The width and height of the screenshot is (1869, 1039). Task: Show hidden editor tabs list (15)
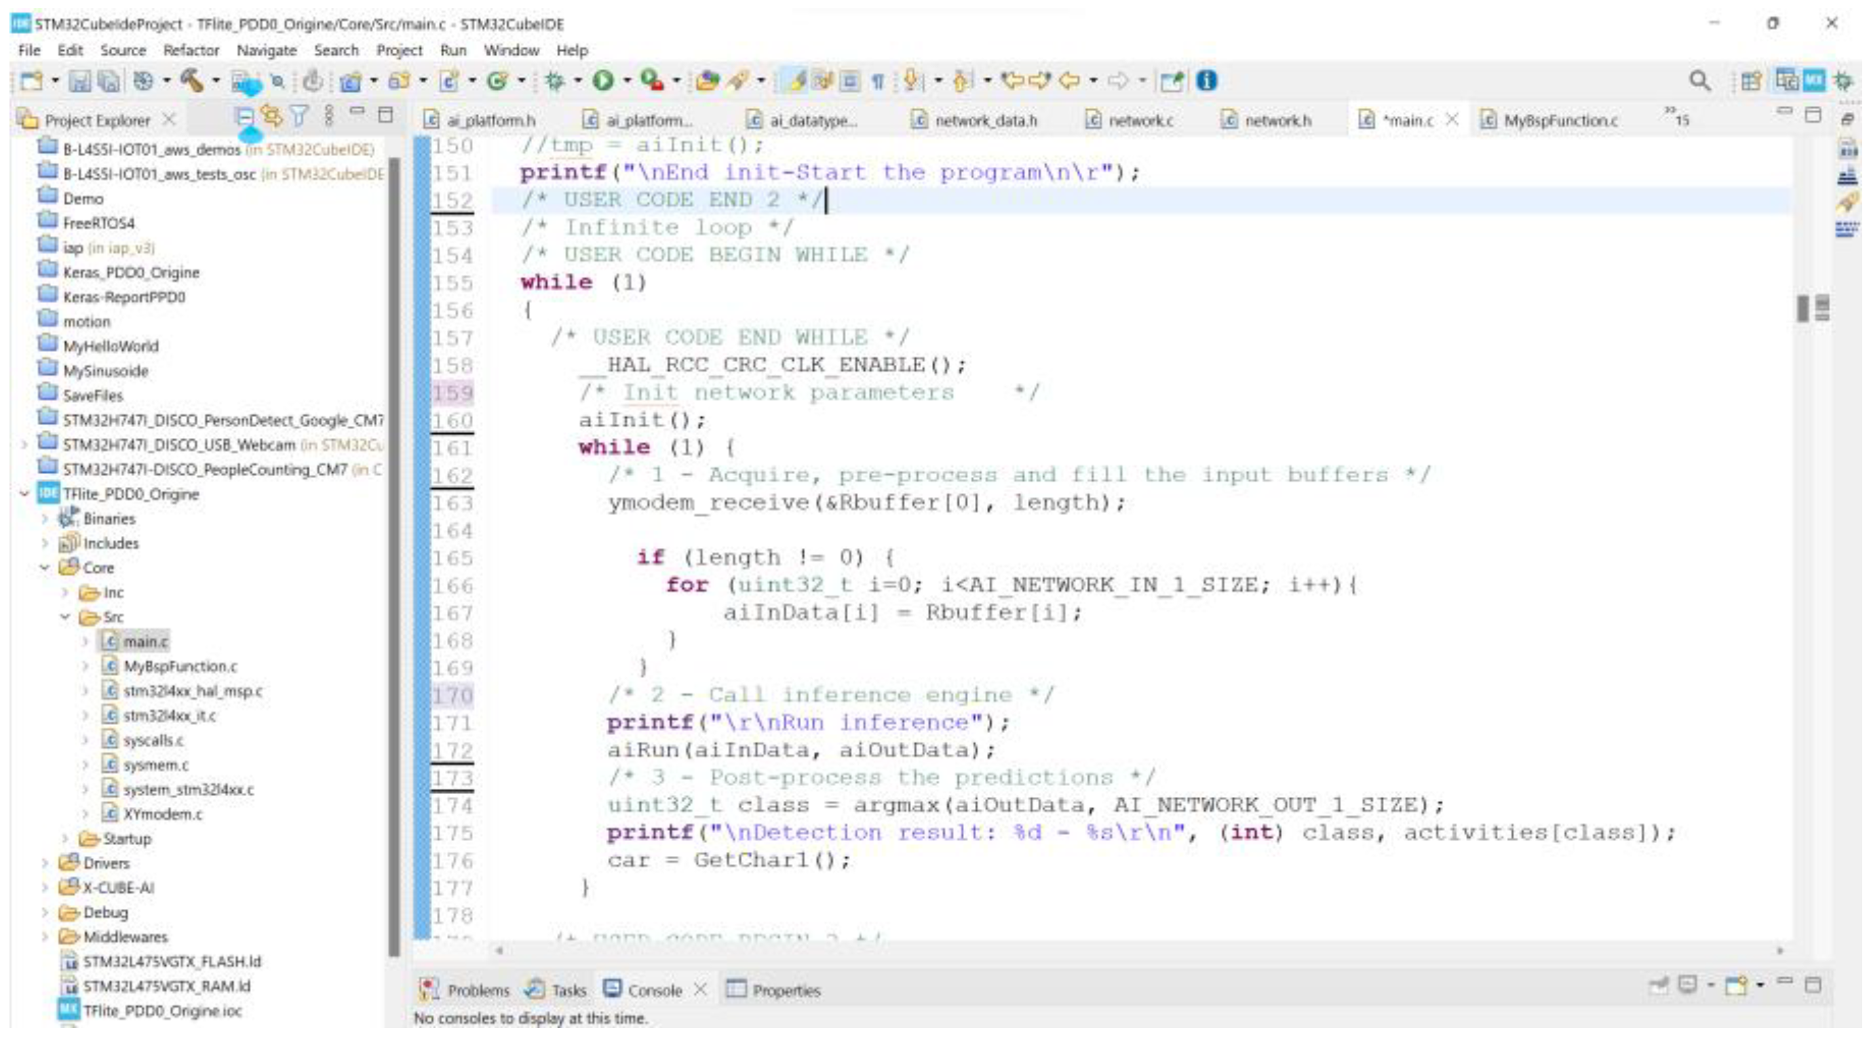pos(1677,117)
